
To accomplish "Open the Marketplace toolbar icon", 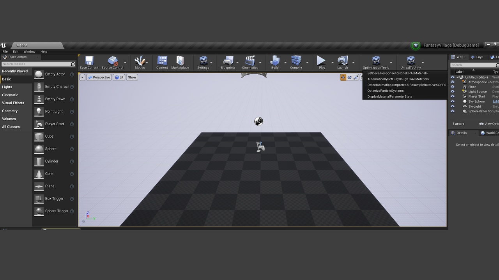I will tap(180, 62).
